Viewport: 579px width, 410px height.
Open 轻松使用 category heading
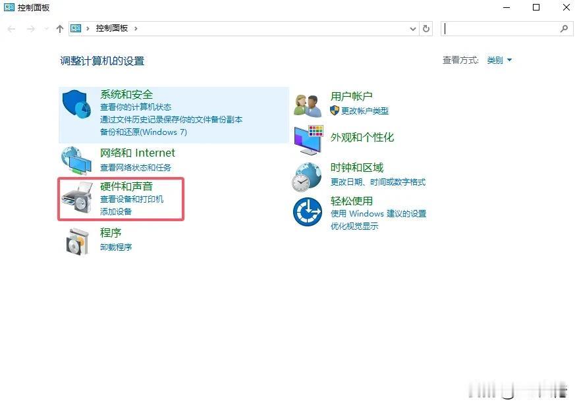point(351,201)
